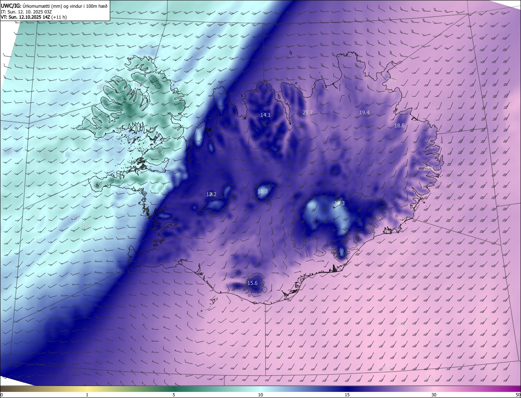Screen dimensions: 521x398
Task: Click the 10 tick on the color scale
Action: 260,395
